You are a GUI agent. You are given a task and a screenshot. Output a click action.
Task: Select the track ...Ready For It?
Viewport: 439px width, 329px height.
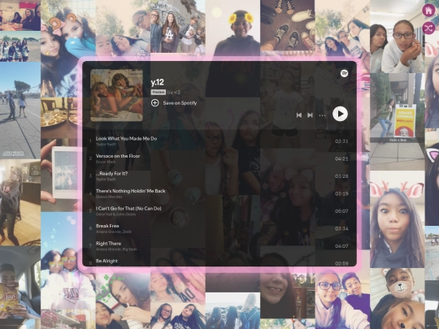111,174
